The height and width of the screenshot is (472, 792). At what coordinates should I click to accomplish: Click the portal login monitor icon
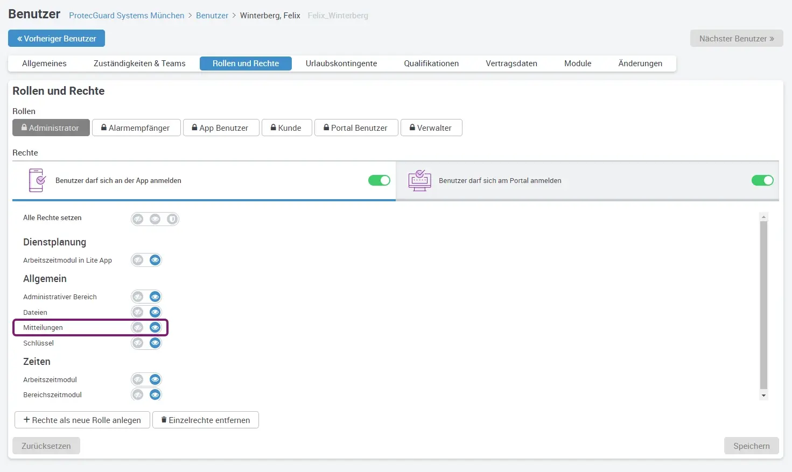419,180
